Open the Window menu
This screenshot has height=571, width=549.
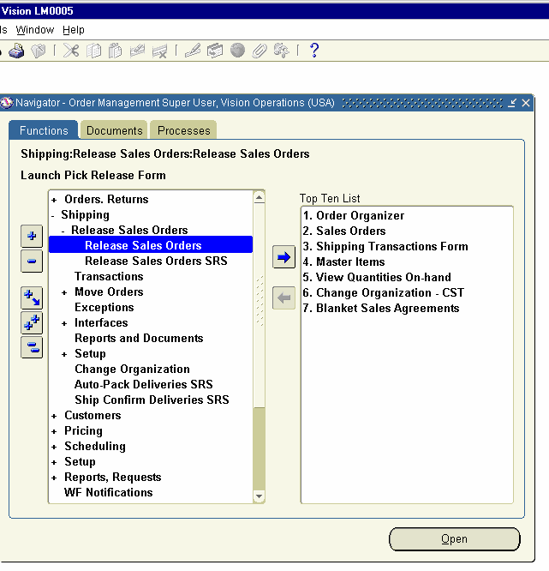tap(35, 30)
